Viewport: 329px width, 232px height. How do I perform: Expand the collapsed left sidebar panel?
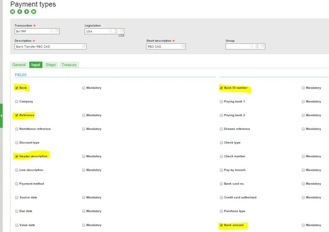[x=2, y=116]
